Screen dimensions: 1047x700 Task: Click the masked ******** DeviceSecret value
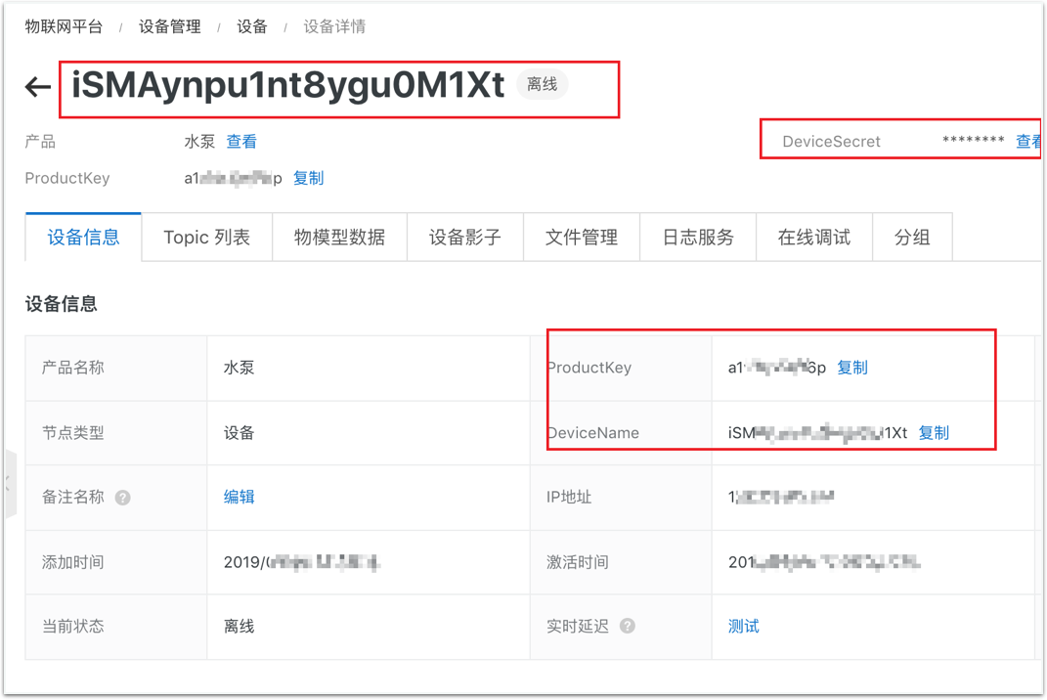pos(974,140)
